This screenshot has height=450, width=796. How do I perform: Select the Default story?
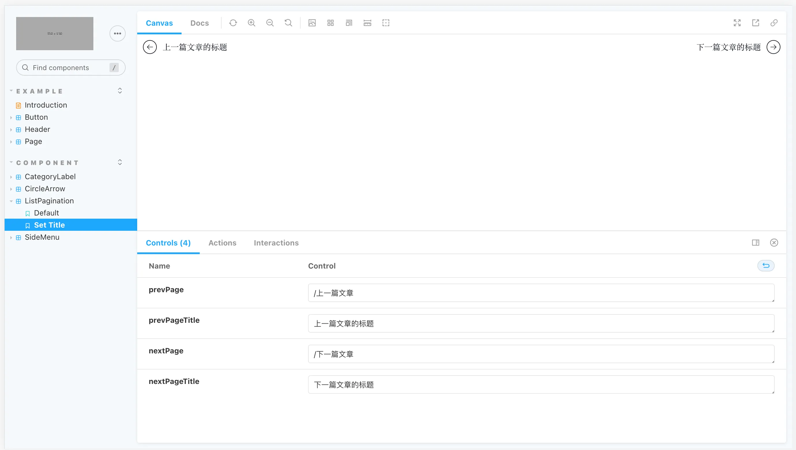coord(46,213)
